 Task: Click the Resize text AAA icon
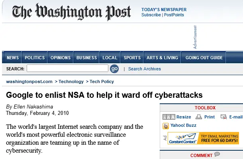[169, 117]
